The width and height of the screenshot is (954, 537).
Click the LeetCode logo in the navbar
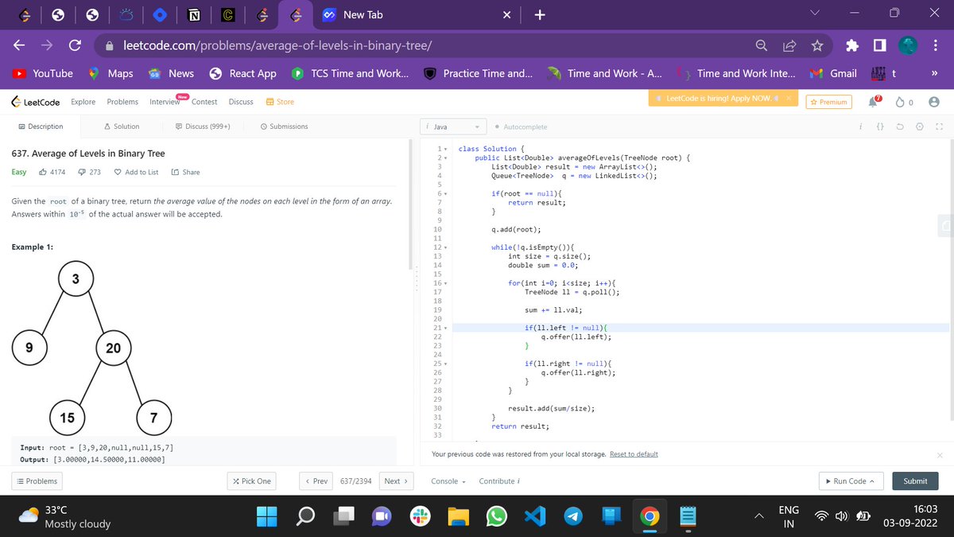click(36, 102)
